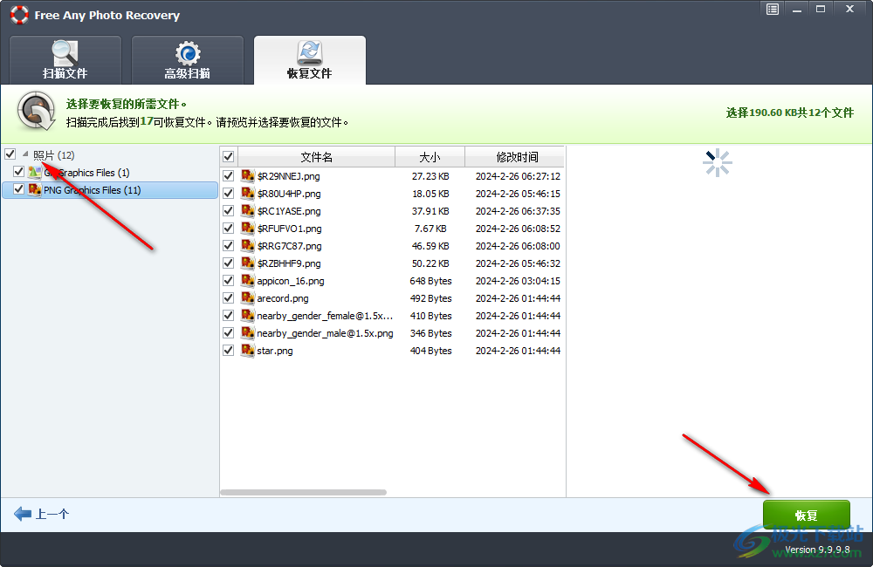This screenshot has height=567, width=873.
Task: Click the file type icon beside star.png
Action: click(x=247, y=351)
